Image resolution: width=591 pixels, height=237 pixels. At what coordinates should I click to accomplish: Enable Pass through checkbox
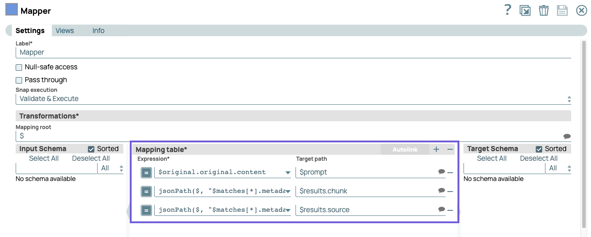click(x=19, y=80)
